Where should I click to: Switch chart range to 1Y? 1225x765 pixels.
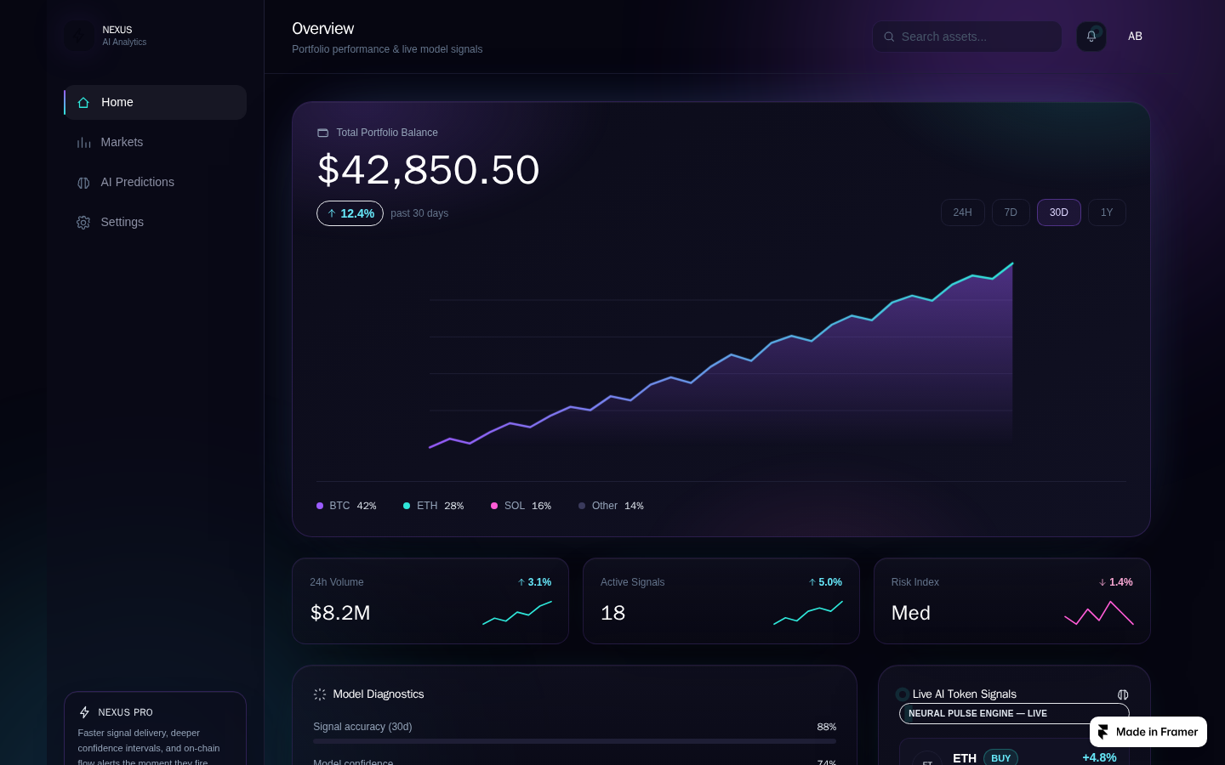(1107, 212)
